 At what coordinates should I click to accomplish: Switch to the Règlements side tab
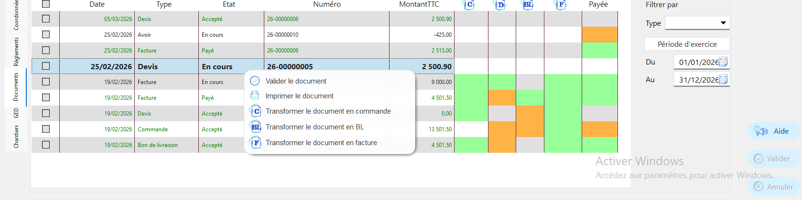[x=16, y=52]
